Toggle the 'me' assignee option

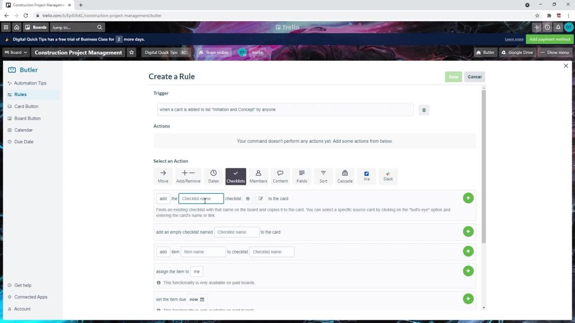(x=196, y=271)
